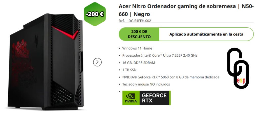Click 'Teclado y mouse NO incluidos' line
This screenshot has height=113, width=259.
pyautogui.click(x=146, y=84)
